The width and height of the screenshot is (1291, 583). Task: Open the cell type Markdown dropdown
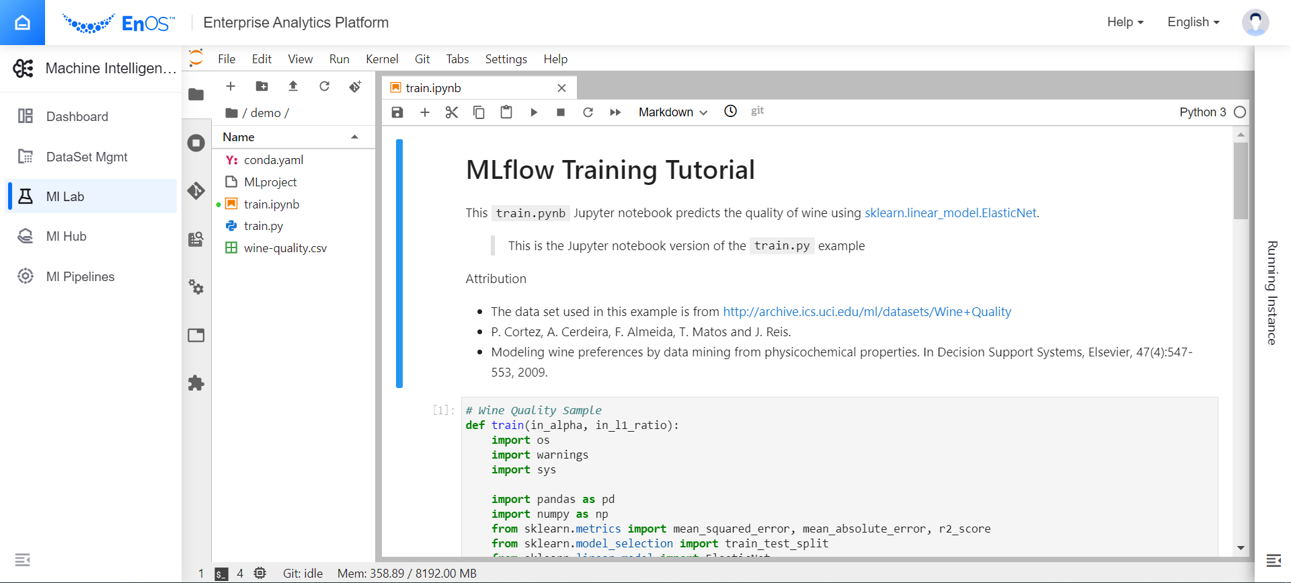[x=673, y=112]
